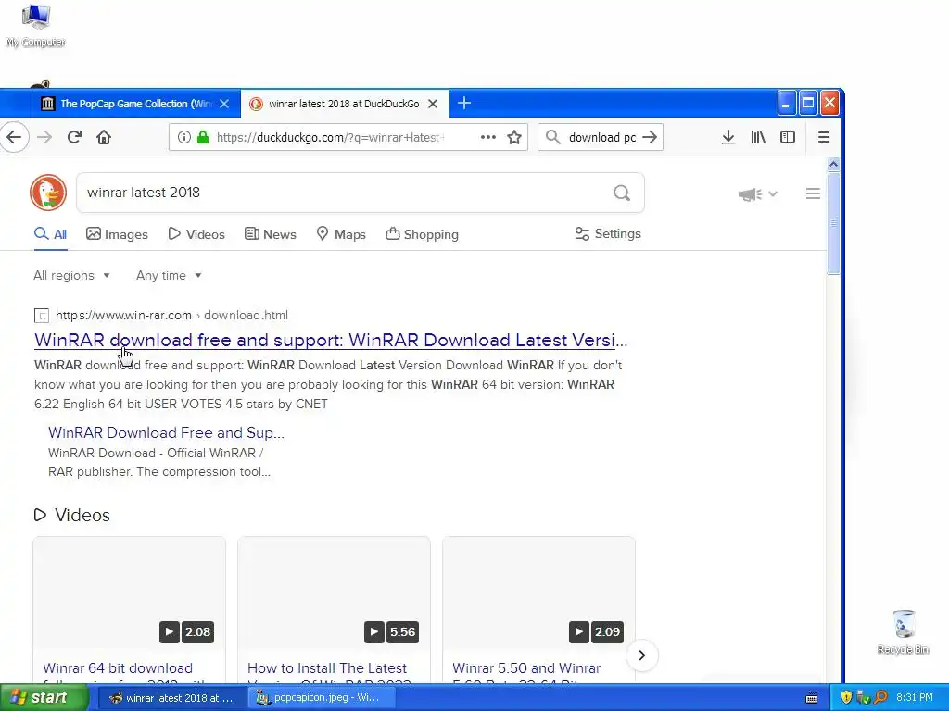
Task: Open the Recycle Bin desktop icon
Action: pyautogui.click(x=903, y=632)
